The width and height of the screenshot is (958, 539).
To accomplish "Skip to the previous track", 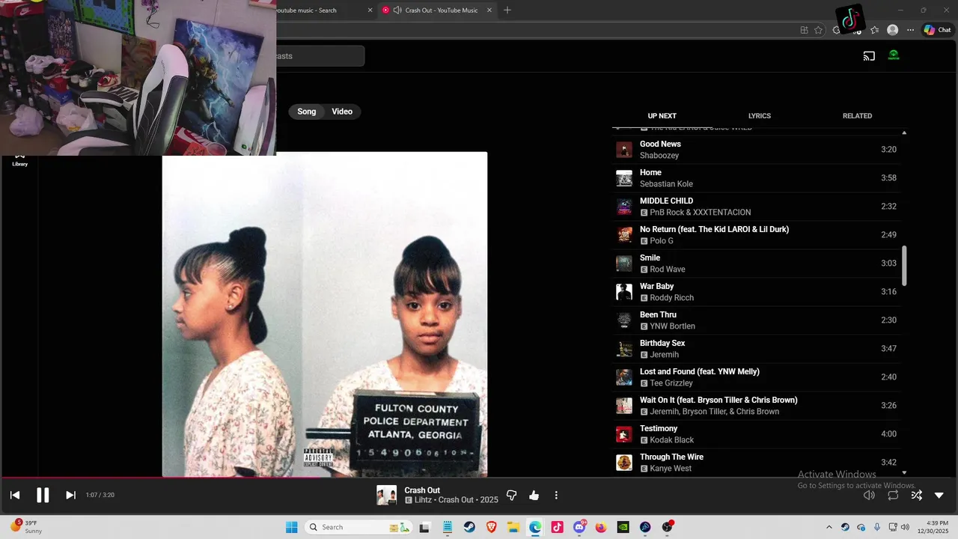I will coord(15,495).
